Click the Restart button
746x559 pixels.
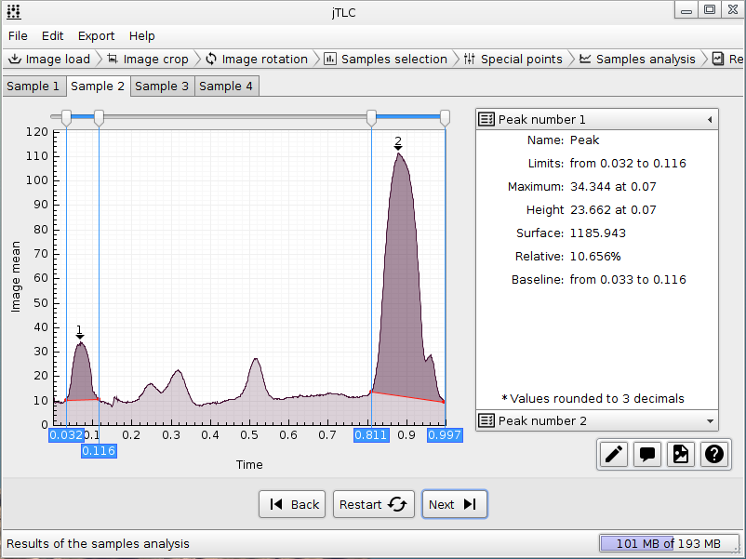374,504
